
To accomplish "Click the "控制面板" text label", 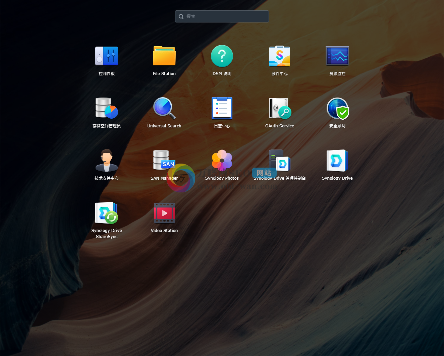I will (107, 73).
